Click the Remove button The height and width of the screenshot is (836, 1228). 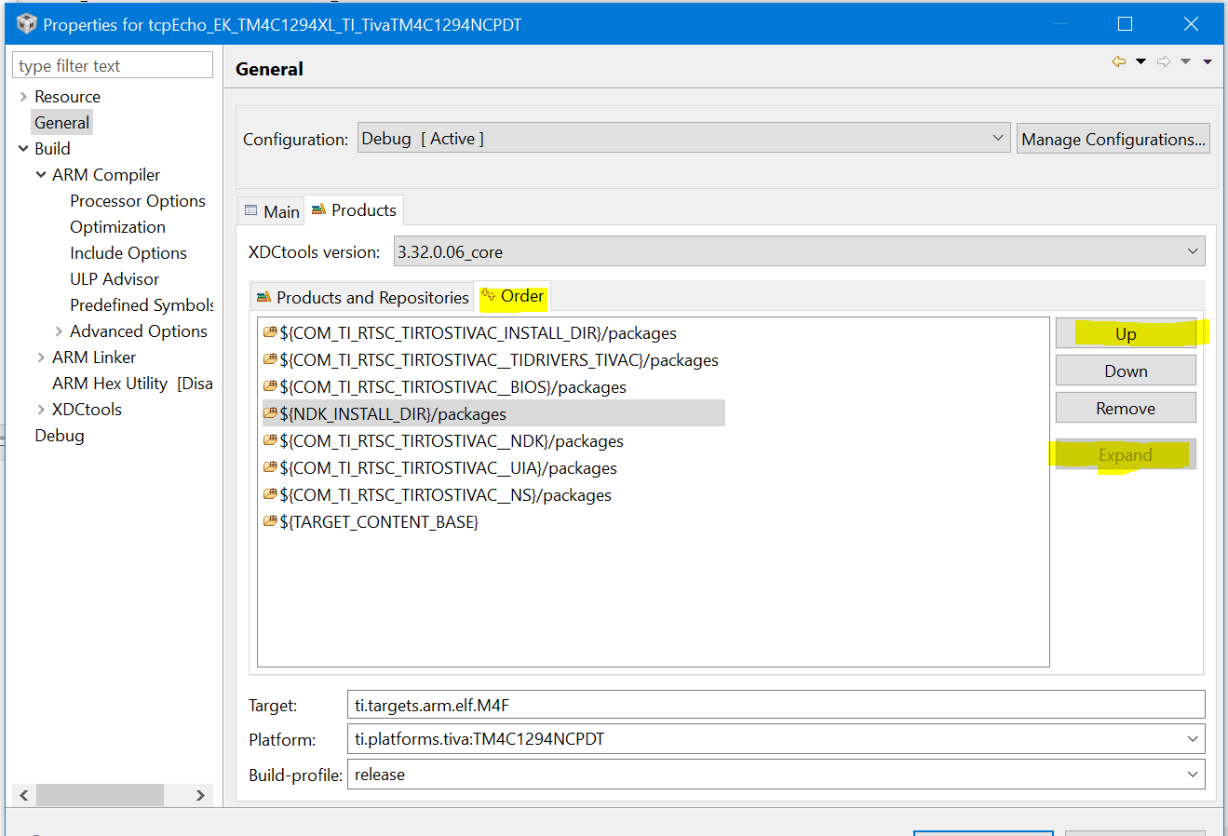click(1126, 408)
